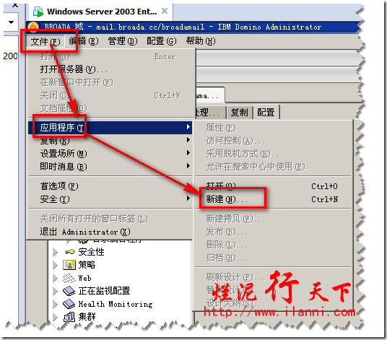The image size is (387, 340).
Task: Switch to the 配置 tab
Action: [266, 113]
